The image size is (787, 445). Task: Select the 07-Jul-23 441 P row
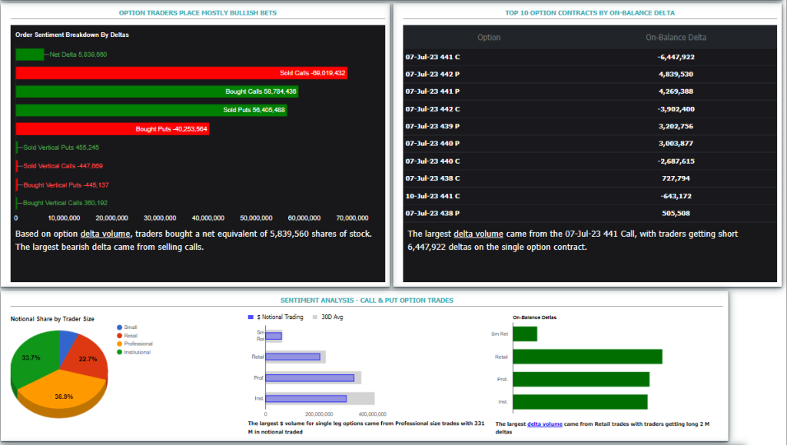point(589,91)
